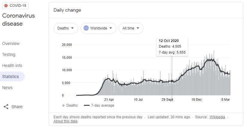Go to the Overview section
This screenshot has width=247, height=129.
pos(11,43)
